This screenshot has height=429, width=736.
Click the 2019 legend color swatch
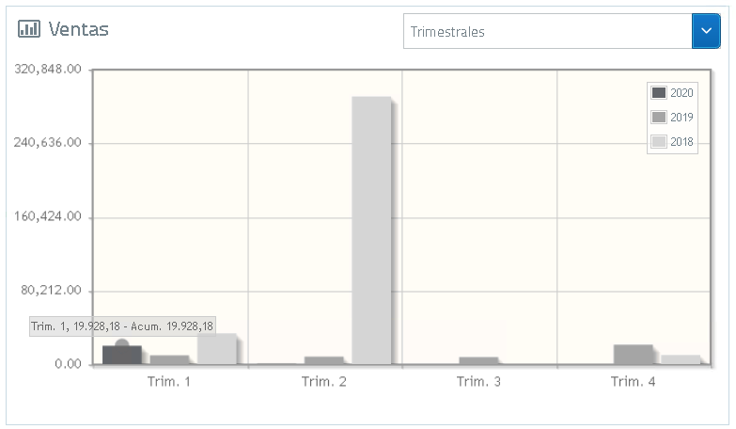(x=659, y=117)
